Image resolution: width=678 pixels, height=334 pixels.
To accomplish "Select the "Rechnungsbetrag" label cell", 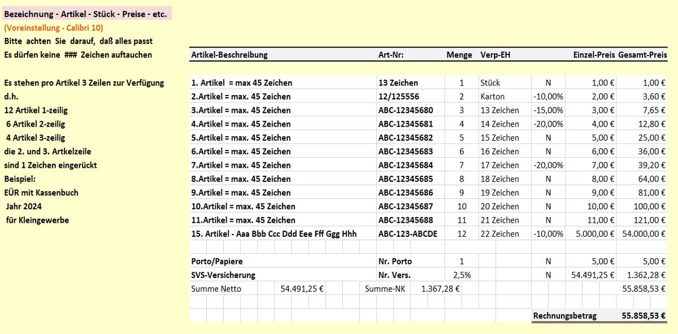I will coord(564,316).
